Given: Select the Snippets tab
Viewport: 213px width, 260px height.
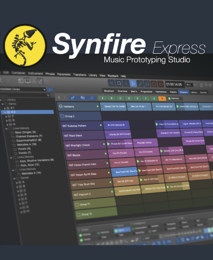Looking at the screenshot, I should click(x=184, y=92).
